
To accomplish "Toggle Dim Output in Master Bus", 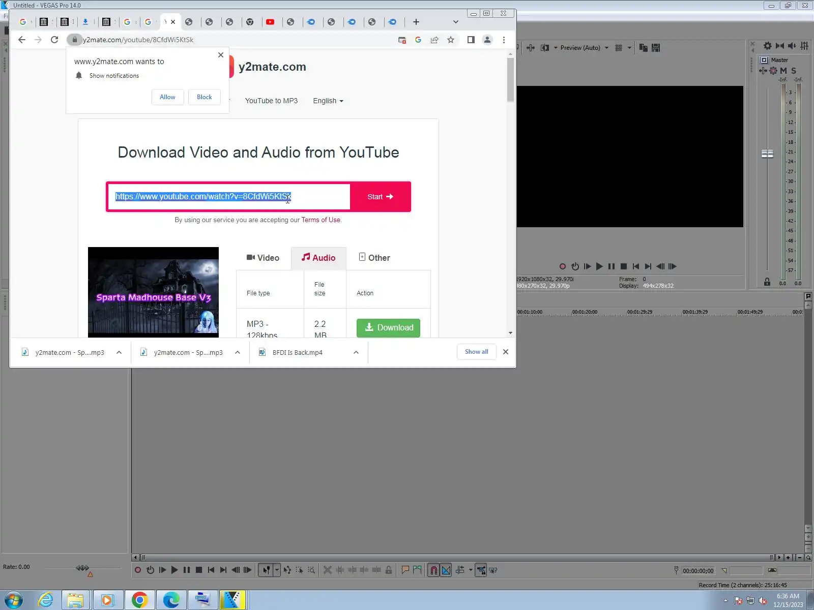I will (792, 46).
